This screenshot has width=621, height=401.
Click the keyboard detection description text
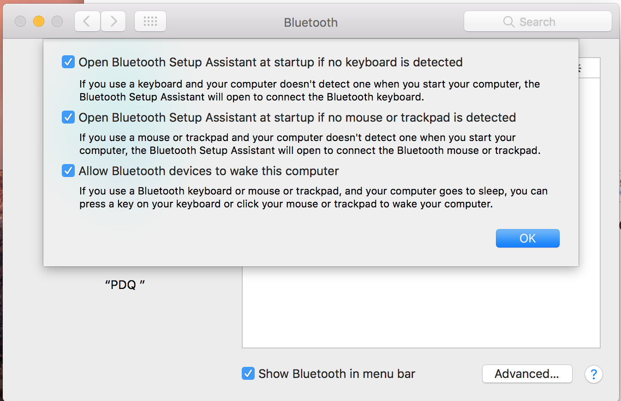[309, 91]
